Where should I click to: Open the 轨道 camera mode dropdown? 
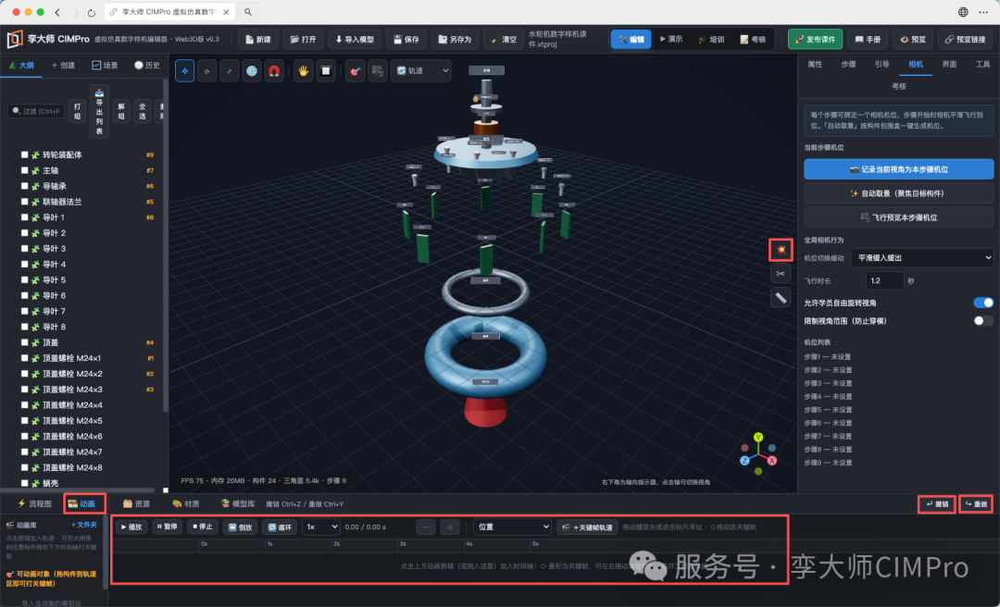[x=421, y=70]
